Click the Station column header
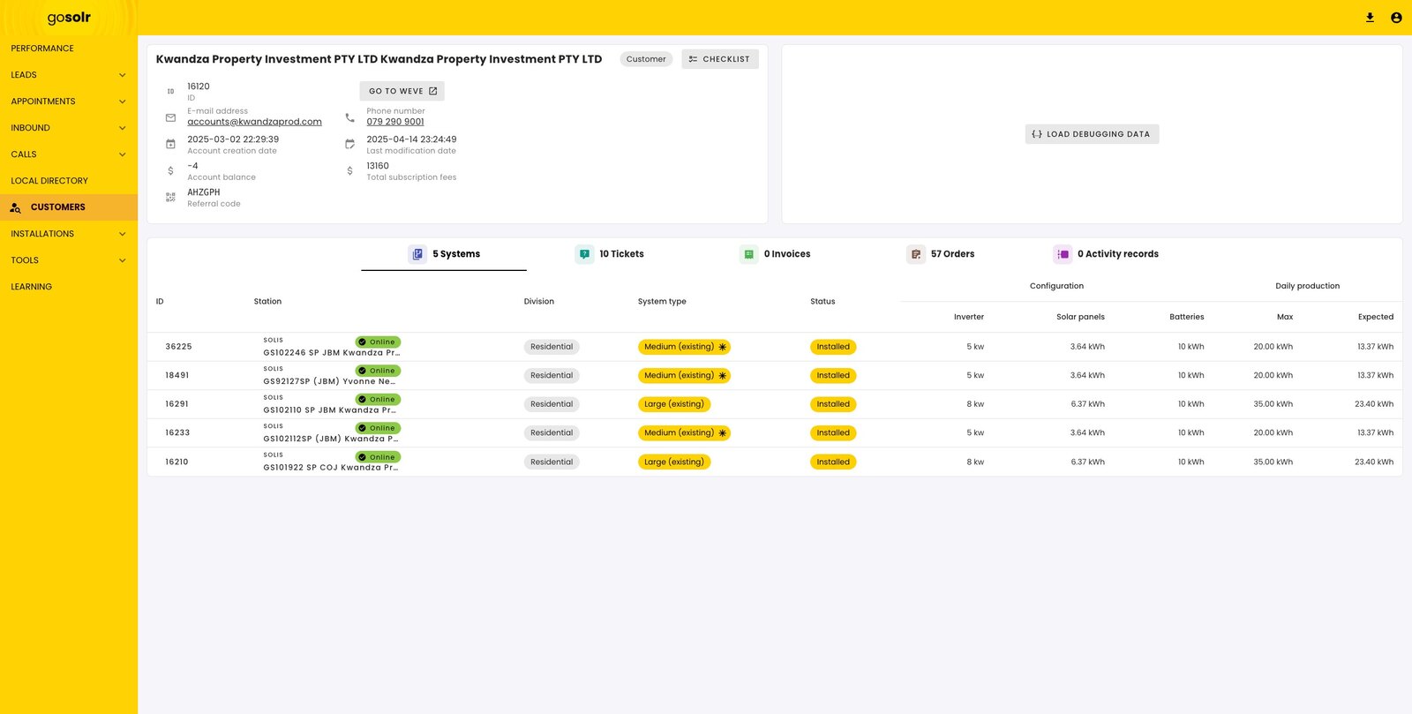 click(267, 302)
